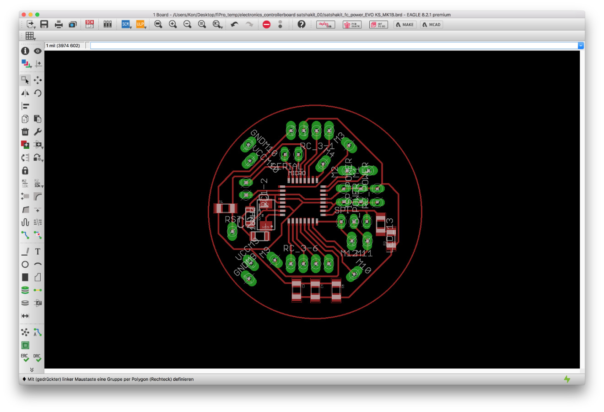Click the Zoom in magnifier icon

pyautogui.click(x=173, y=24)
